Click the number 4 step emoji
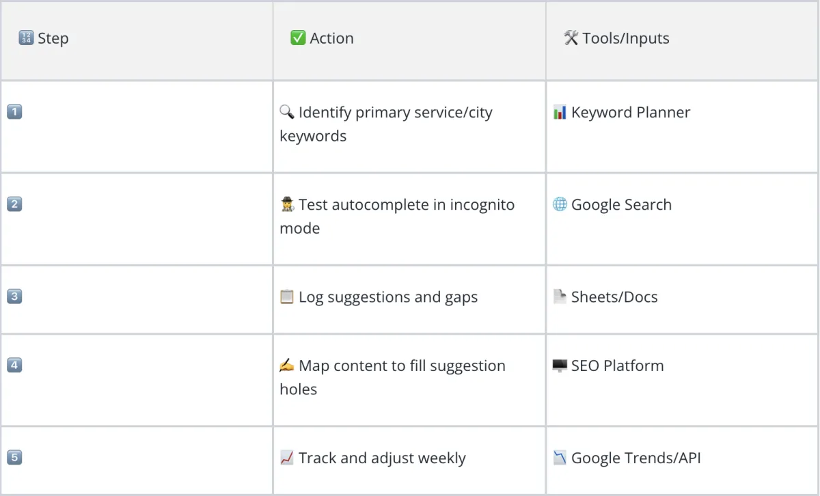Screen dimensions: 820x496 14,365
